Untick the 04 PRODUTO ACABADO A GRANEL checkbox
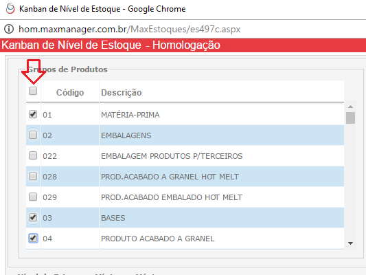The image size is (366, 275). [33, 238]
